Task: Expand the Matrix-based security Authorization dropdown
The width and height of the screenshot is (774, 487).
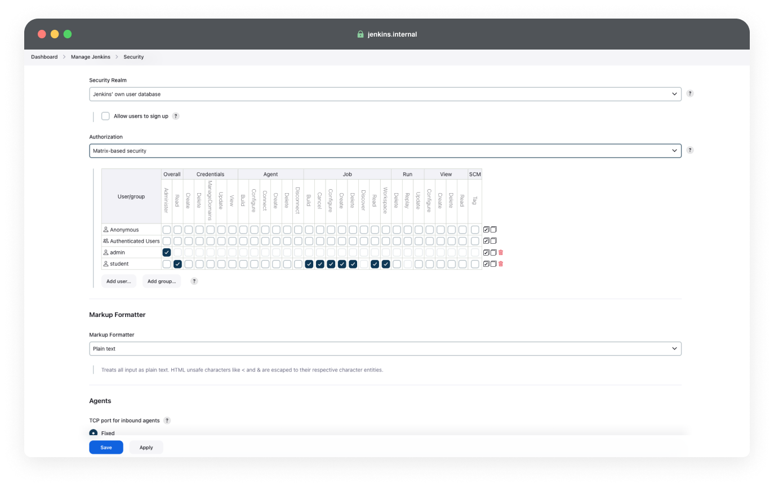Action: click(385, 151)
